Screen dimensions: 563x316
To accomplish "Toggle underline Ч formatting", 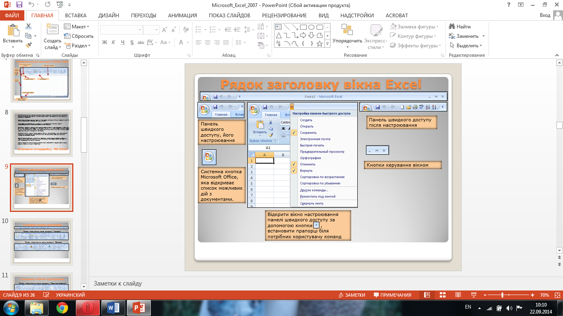I will [123, 42].
